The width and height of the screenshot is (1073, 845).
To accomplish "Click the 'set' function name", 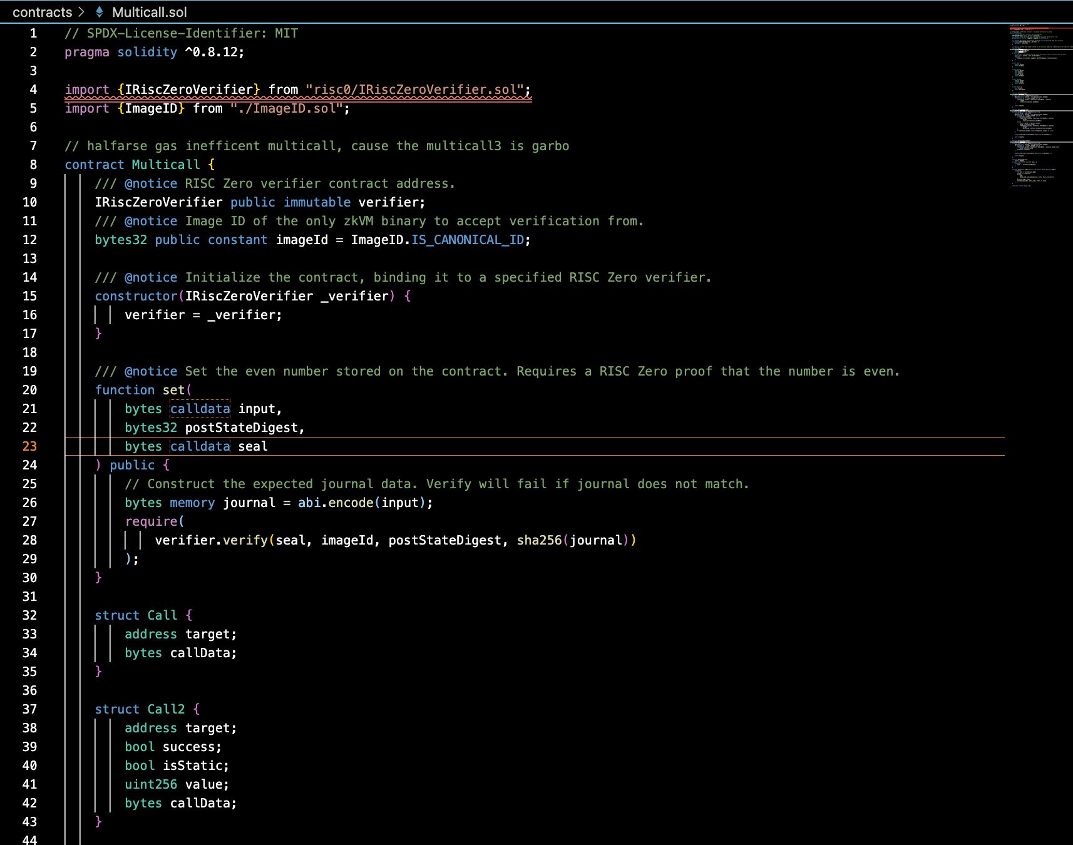I will click(x=174, y=390).
